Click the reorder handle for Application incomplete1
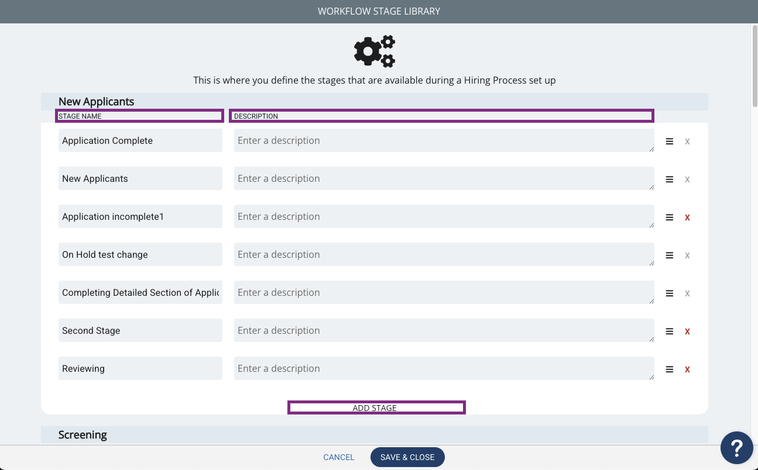Viewport: 758px width, 470px height. point(670,217)
